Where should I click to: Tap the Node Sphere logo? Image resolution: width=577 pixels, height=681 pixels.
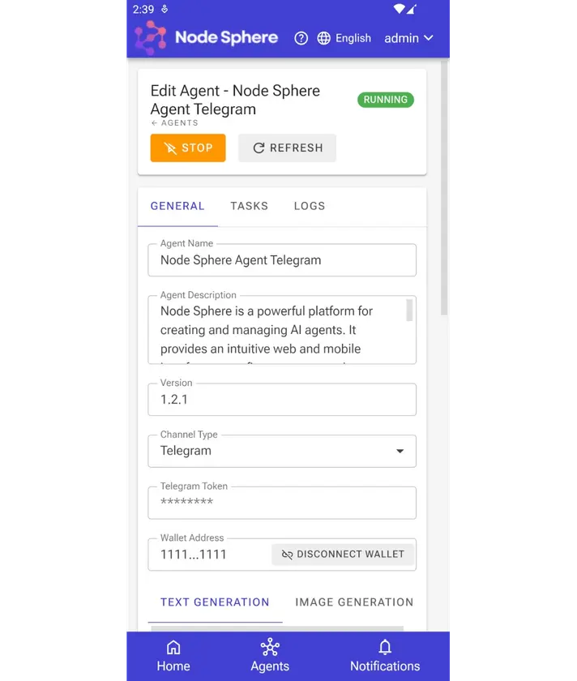click(151, 37)
